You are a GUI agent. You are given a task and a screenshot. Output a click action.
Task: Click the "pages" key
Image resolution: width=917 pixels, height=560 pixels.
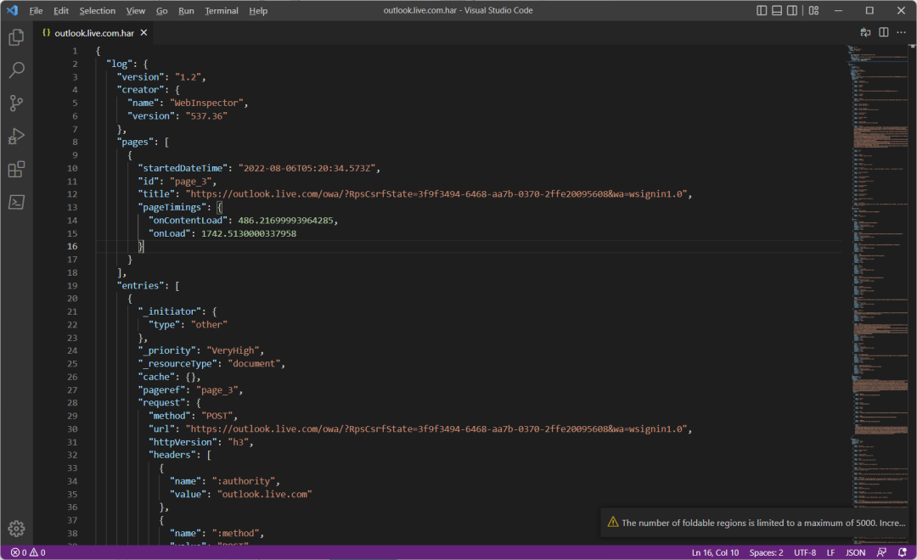135,142
